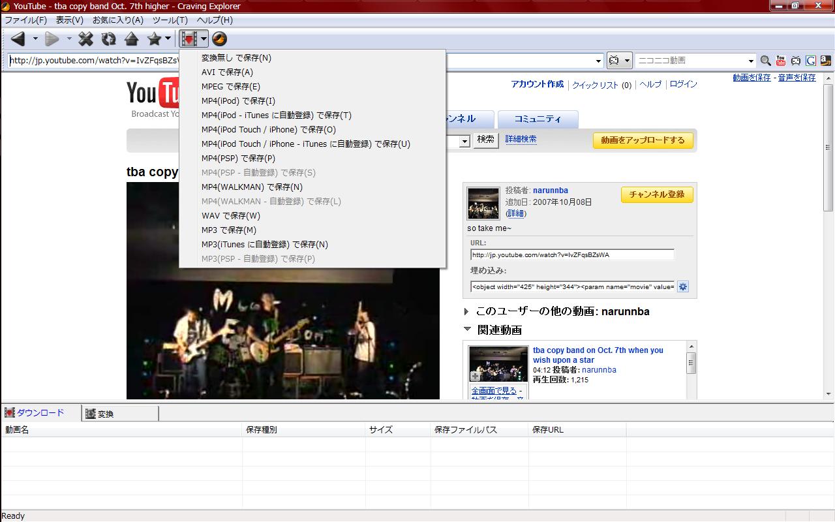Open the ログイン link
Image resolution: width=835 pixels, height=522 pixels.
point(683,85)
